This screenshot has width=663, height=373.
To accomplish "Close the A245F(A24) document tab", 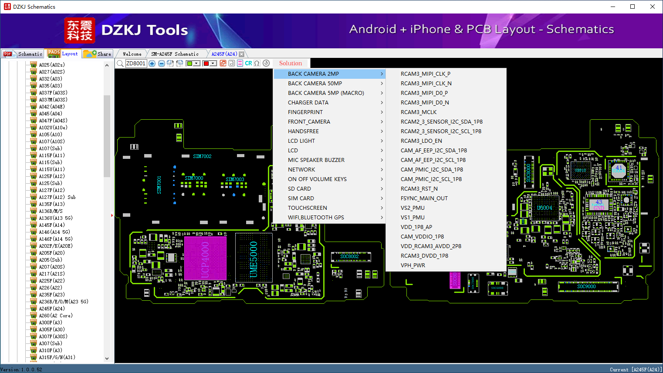I will [x=242, y=54].
